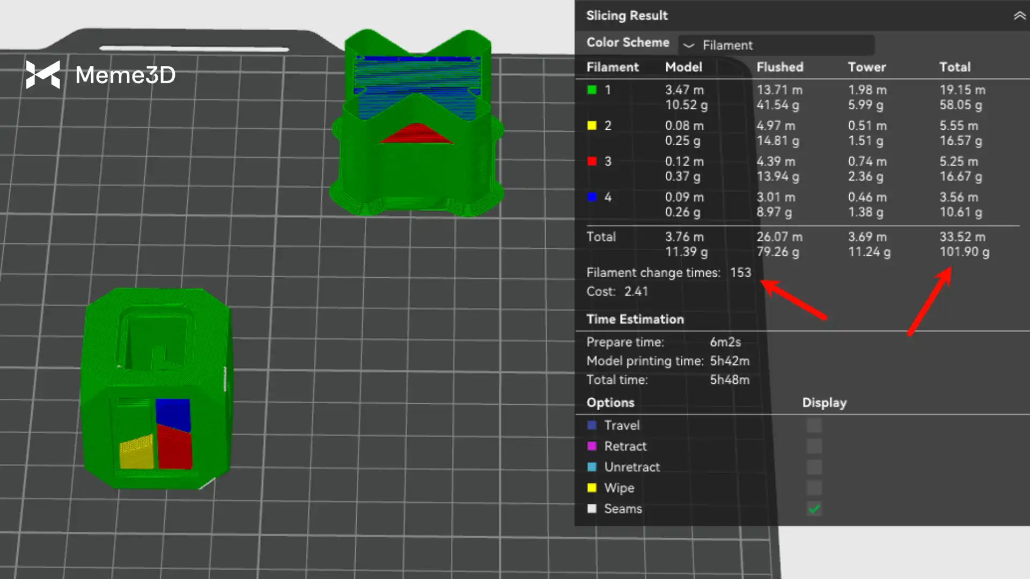This screenshot has height=579, width=1030.
Task: Click the Time Estimation section heading
Action: click(x=635, y=320)
